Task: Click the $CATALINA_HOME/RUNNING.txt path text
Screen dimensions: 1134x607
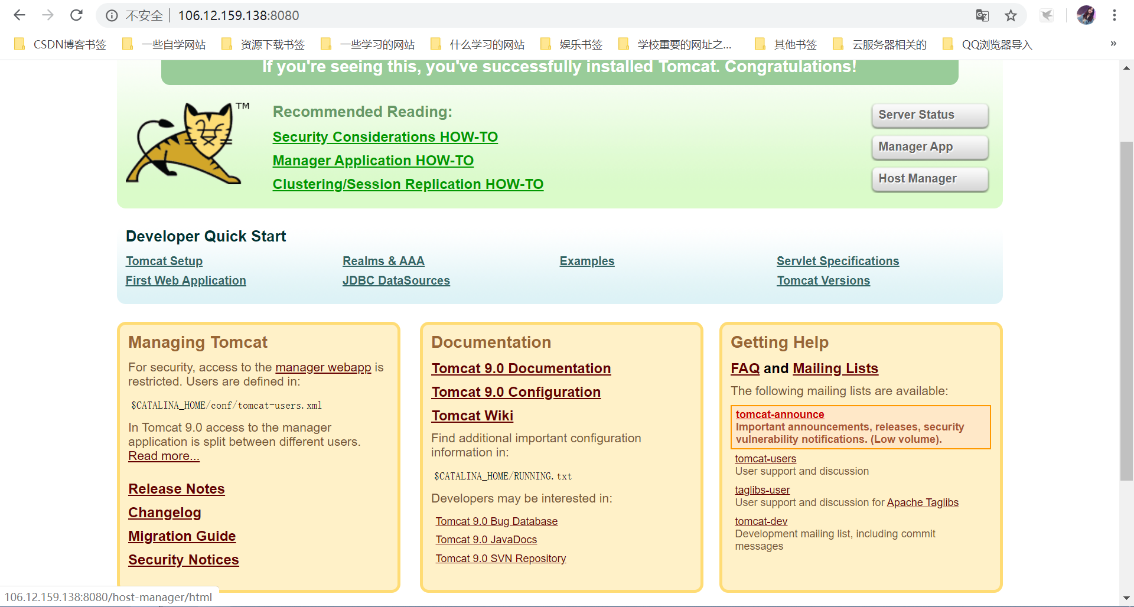Action: pos(503,476)
